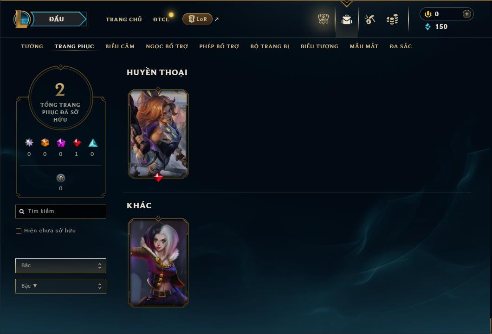Screen dimensions: 492x334
Task: Switch to the BIỂU CẢM tab
Action: pyautogui.click(x=120, y=46)
